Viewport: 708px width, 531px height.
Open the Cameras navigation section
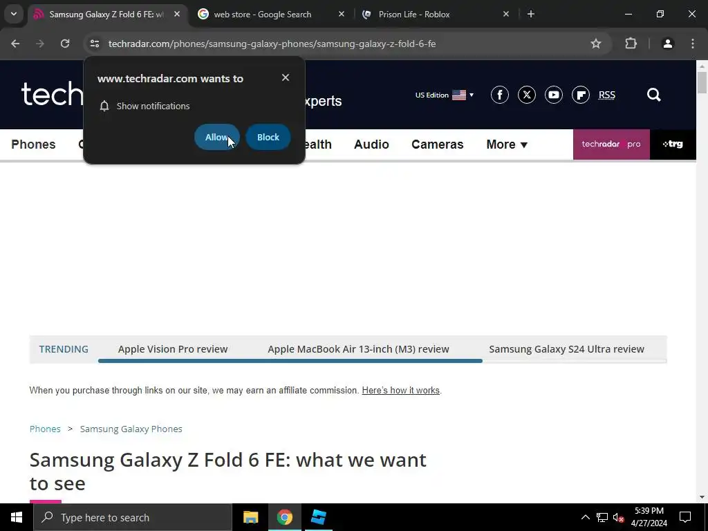(438, 145)
